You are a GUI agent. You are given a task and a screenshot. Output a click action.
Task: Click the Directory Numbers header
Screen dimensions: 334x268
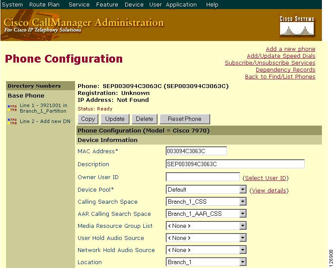pos(41,86)
